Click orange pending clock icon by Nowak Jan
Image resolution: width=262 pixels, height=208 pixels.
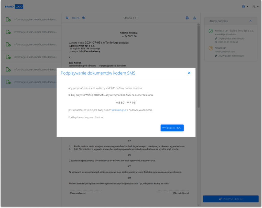click(x=211, y=48)
